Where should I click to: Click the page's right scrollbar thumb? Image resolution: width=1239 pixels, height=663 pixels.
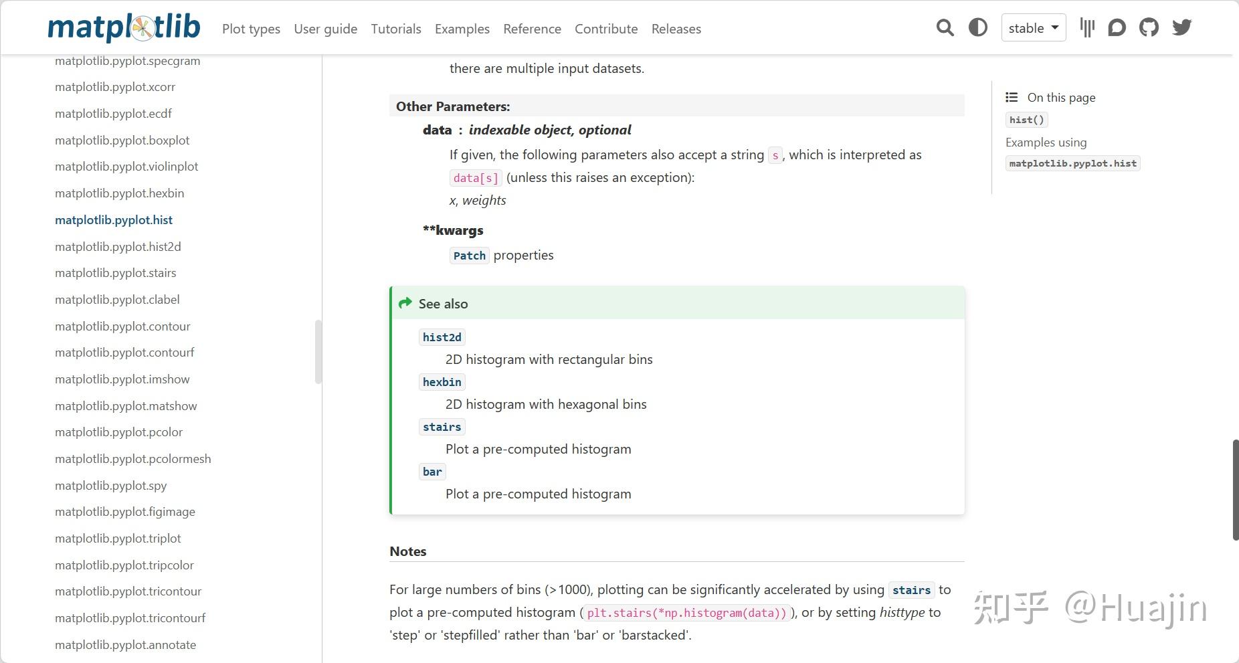tap(1235, 490)
